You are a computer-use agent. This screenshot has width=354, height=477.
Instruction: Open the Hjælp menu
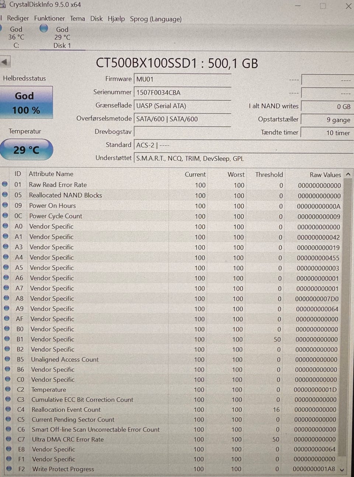[116, 19]
